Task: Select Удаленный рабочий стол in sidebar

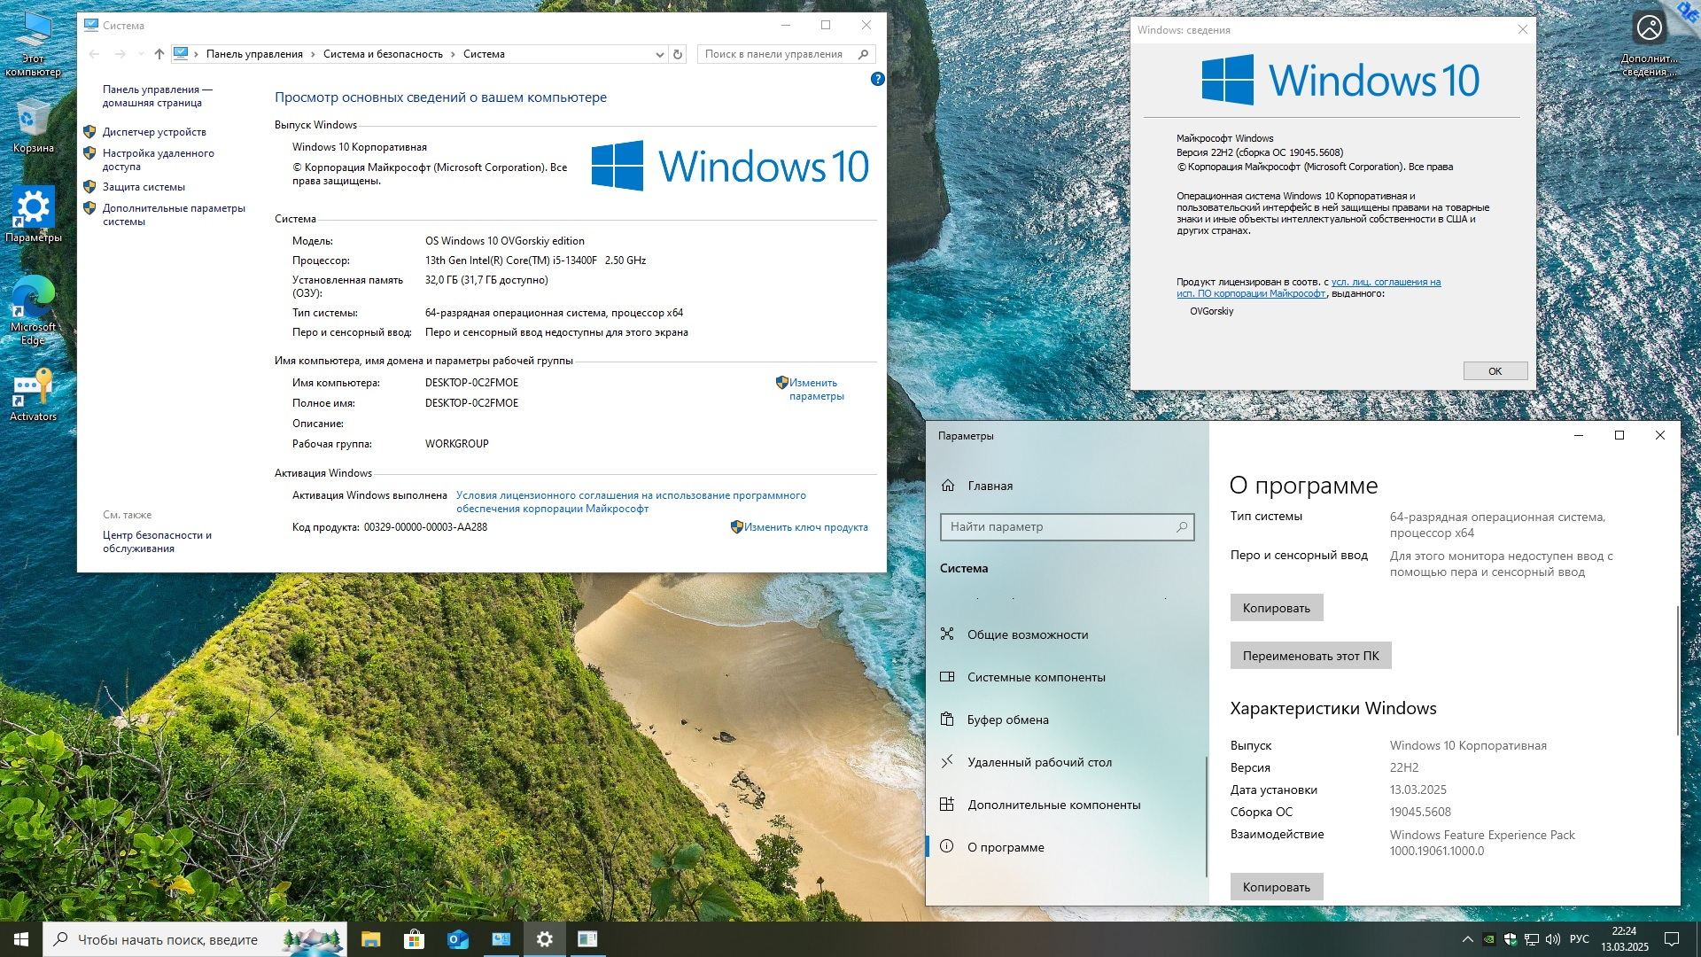Action: coord(1039,762)
